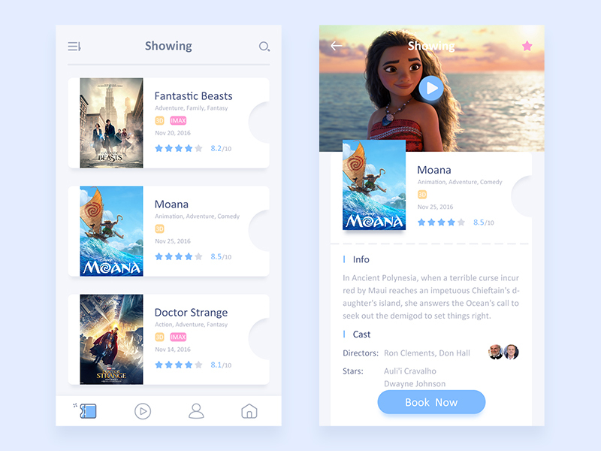This screenshot has height=451, width=601.
Task: Tap the 3D badge on Doctor Strange
Action: 159,337
